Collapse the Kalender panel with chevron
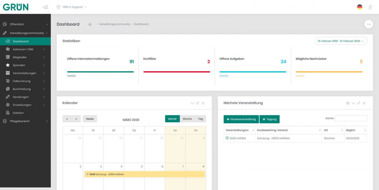Viewport: 379px width, 190px height. point(192,103)
